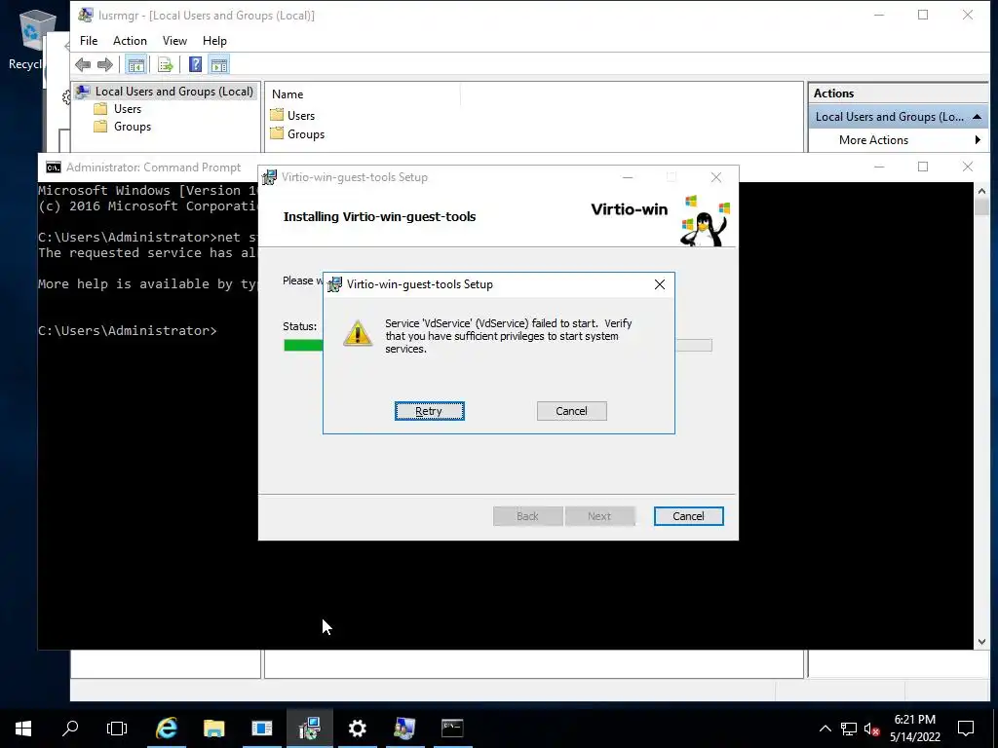Click Cancel in the VdService error dialog
The width and height of the screenshot is (998, 748).
(571, 411)
